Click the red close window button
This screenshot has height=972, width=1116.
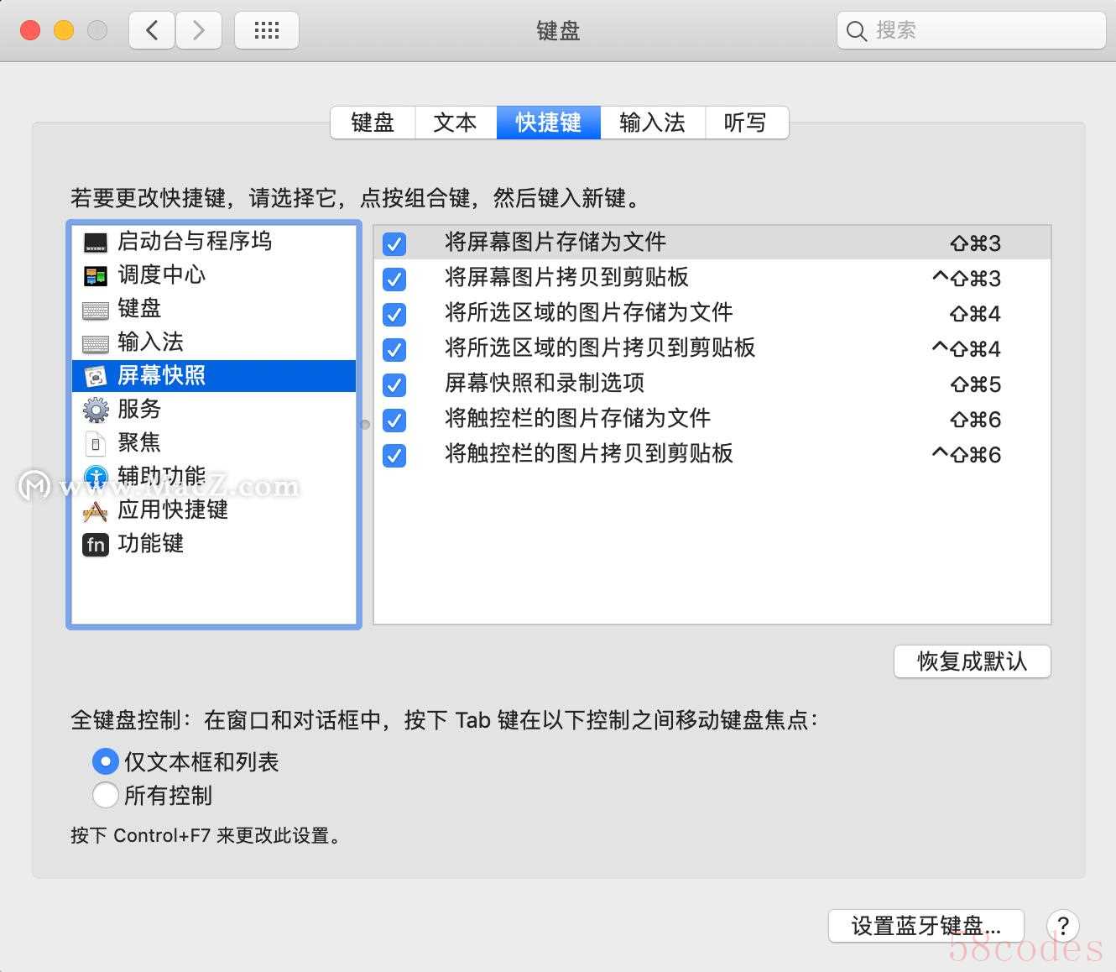coord(30,31)
